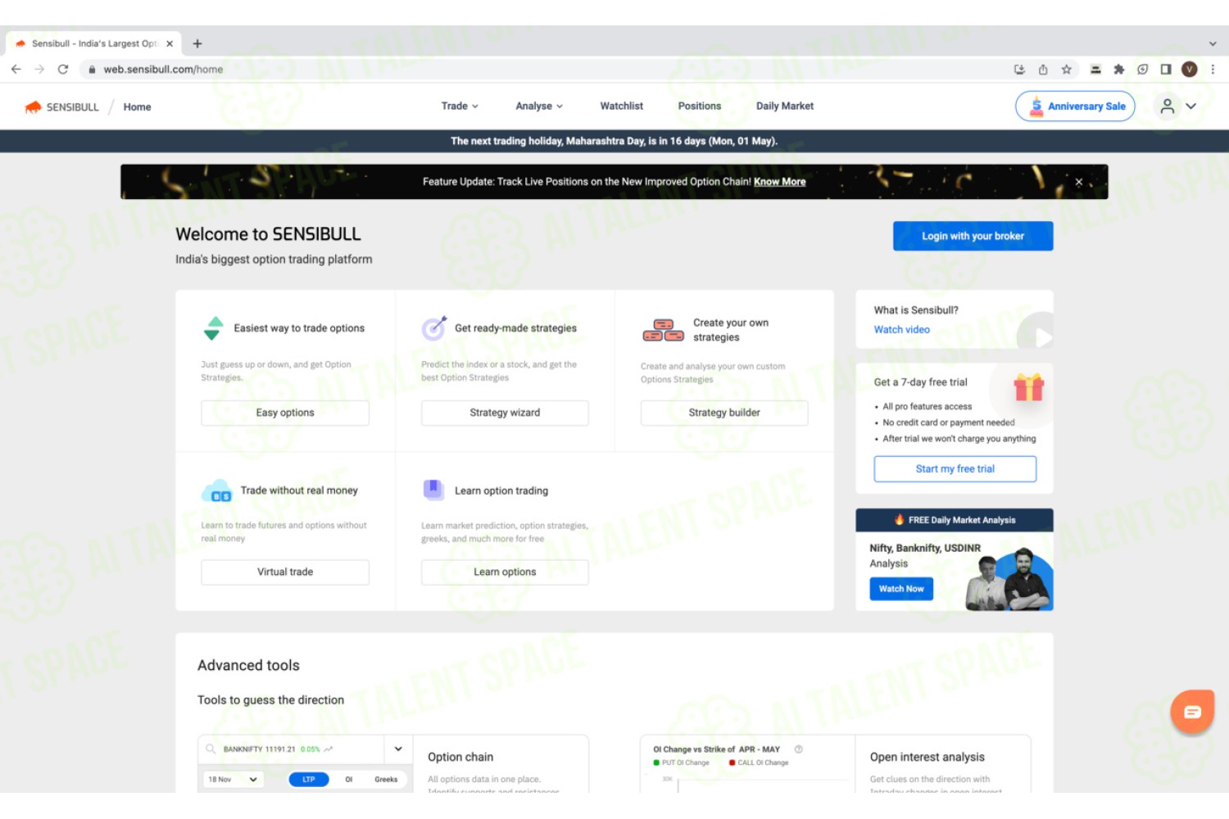Click the Watch video link
Viewport: 1229px width, 819px height.
[x=901, y=329]
